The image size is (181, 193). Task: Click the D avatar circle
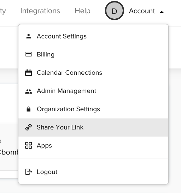tap(115, 11)
